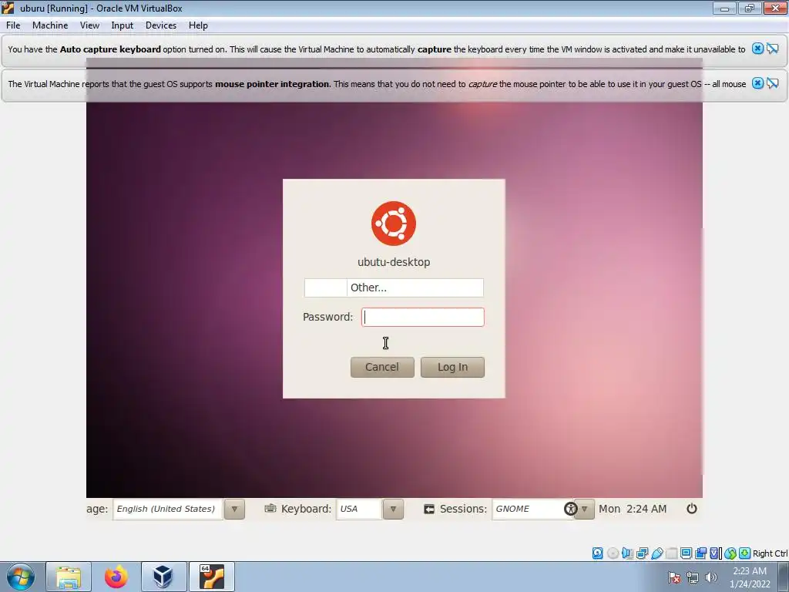
Task: Open the Windows Start menu
Action: coord(21,577)
